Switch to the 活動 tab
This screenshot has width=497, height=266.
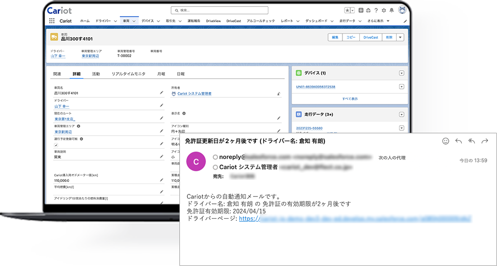point(96,74)
